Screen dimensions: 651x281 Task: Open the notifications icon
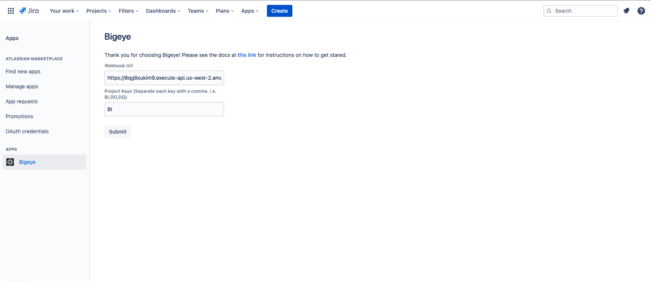point(626,11)
